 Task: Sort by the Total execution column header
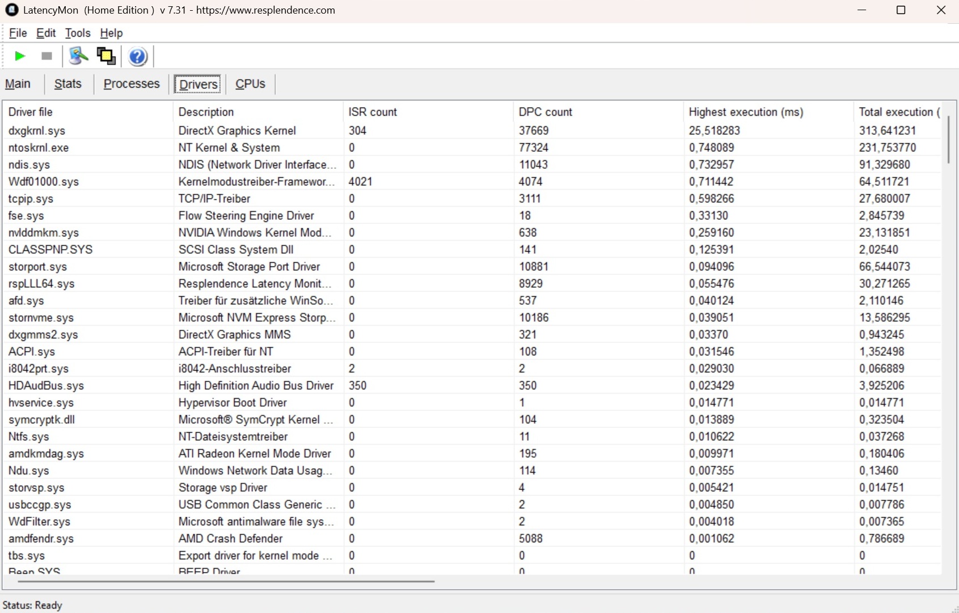pyautogui.click(x=898, y=112)
